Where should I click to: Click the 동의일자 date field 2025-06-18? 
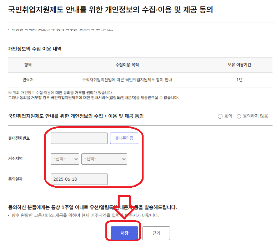[79, 179]
